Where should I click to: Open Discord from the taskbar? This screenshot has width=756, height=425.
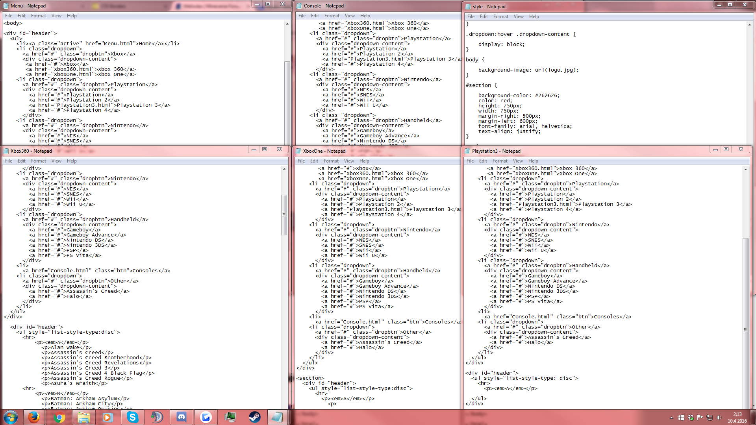(x=182, y=417)
